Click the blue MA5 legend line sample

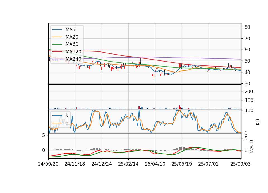pos(57,30)
